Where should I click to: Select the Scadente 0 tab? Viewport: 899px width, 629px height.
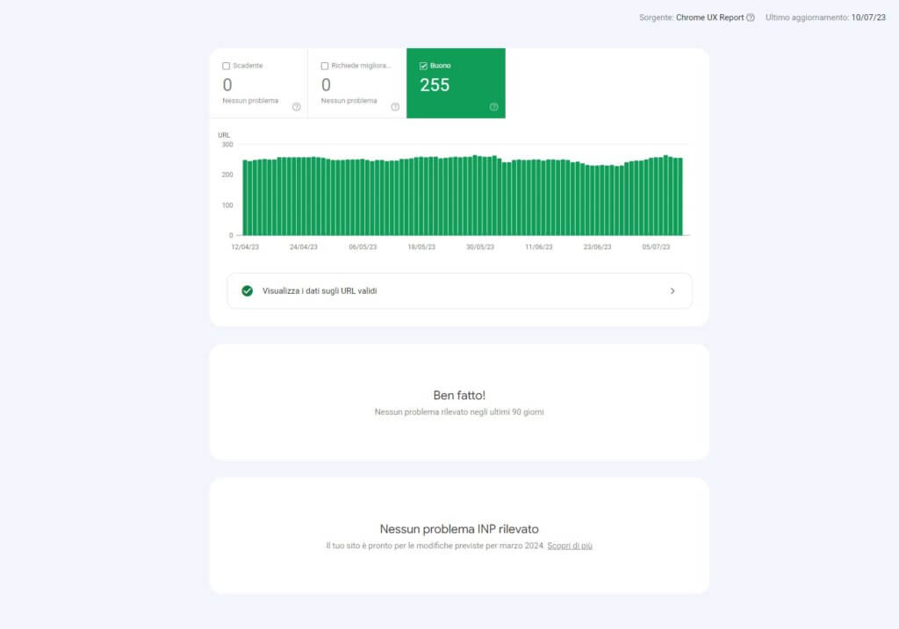pyautogui.click(x=259, y=83)
